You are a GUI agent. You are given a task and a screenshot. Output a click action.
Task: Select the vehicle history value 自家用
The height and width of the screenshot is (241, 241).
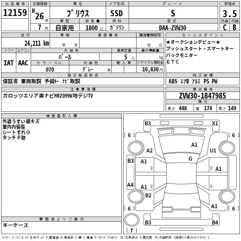64,28
